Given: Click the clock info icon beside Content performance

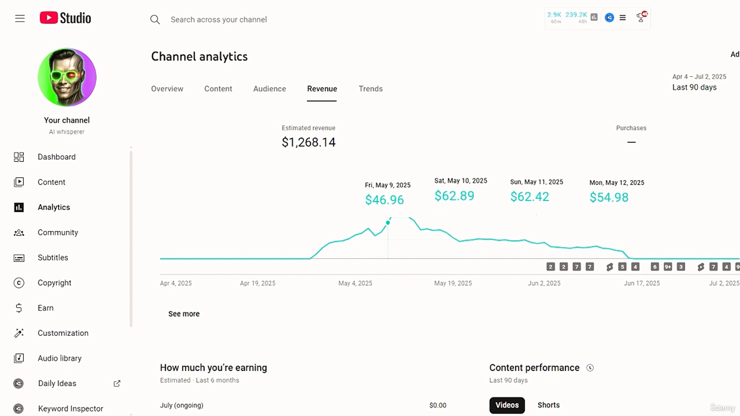Looking at the screenshot, I should tap(590, 368).
